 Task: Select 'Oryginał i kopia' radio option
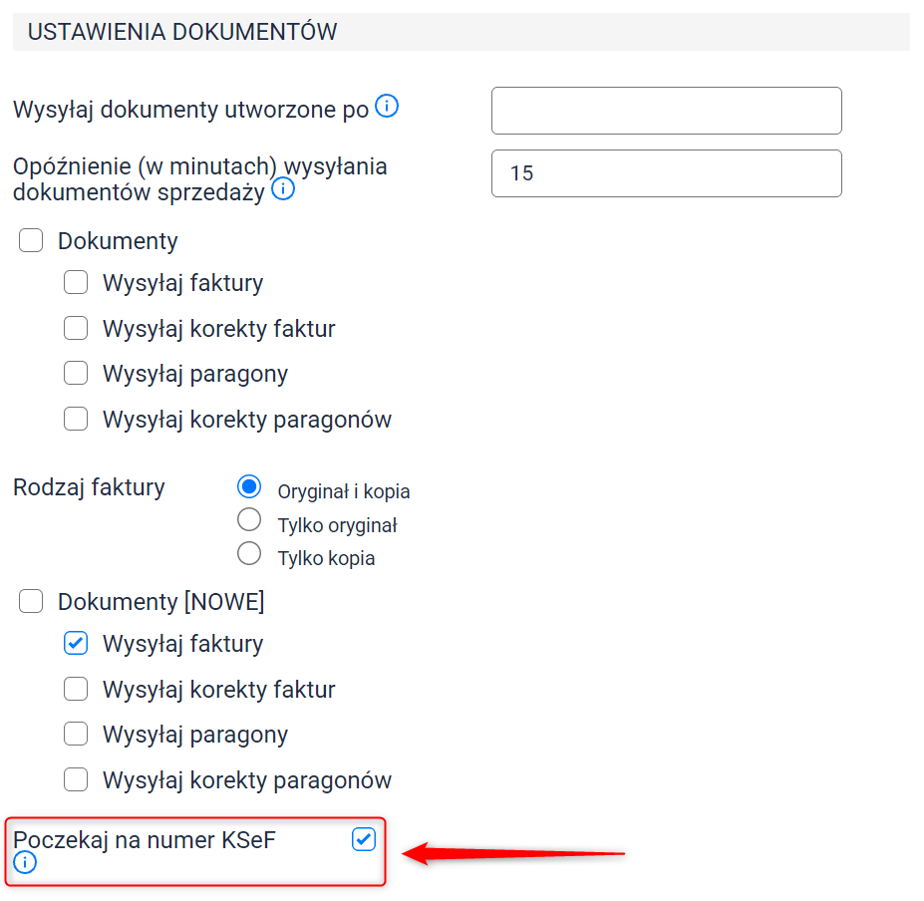[x=249, y=486]
